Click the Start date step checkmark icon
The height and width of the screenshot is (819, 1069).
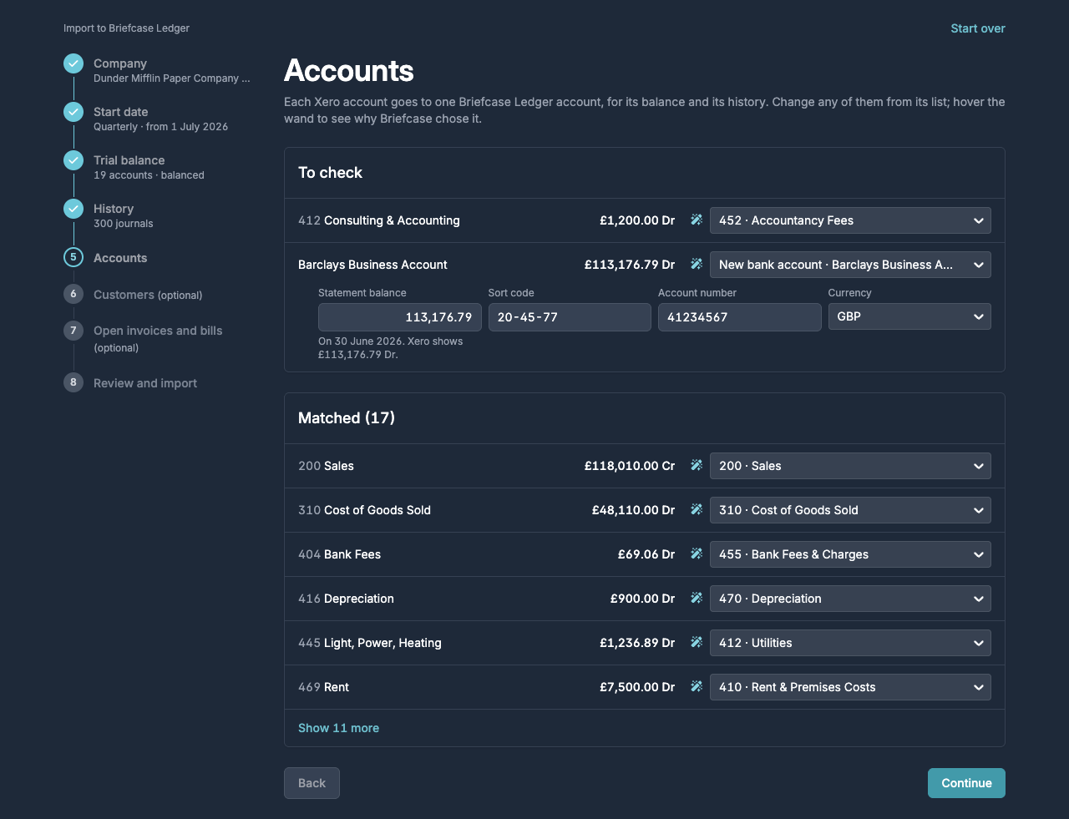[73, 112]
